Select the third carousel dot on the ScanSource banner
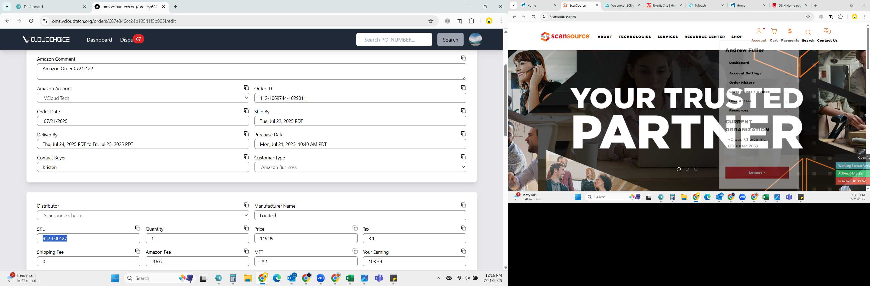870x286 pixels. pos(696,169)
